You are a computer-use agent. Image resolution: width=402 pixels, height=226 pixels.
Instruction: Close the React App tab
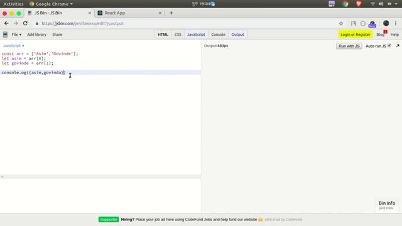[x=160, y=13]
